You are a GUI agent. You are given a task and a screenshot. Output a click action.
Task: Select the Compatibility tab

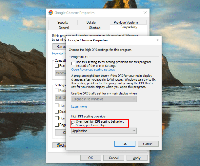click(129, 27)
